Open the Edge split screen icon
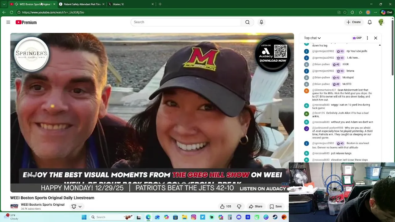 pyautogui.click(x=339, y=12)
